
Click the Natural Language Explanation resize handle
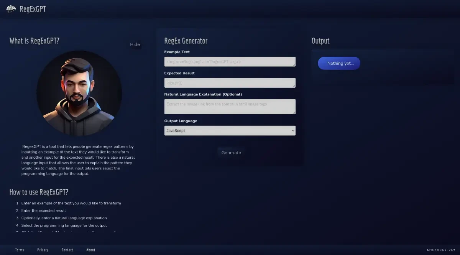tap(294, 112)
